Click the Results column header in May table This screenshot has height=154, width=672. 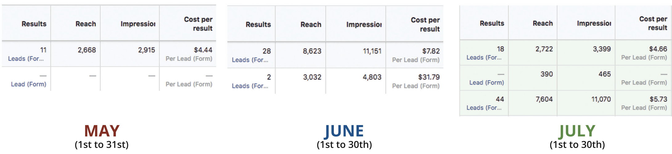[x=34, y=24]
